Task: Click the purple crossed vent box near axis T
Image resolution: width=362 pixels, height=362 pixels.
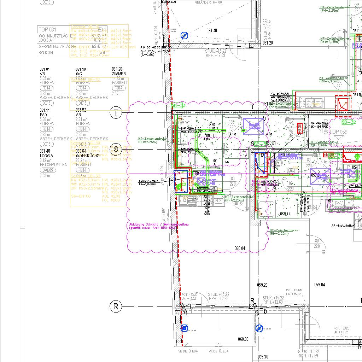Action: point(253,126)
